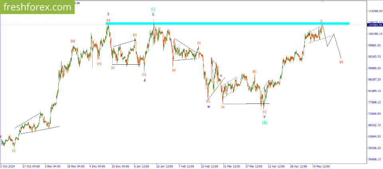
Task: Click the 2 Nov 04:00 time label
Action: (x=53, y=167)
